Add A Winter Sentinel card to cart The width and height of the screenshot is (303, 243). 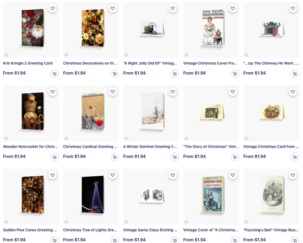click(175, 157)
